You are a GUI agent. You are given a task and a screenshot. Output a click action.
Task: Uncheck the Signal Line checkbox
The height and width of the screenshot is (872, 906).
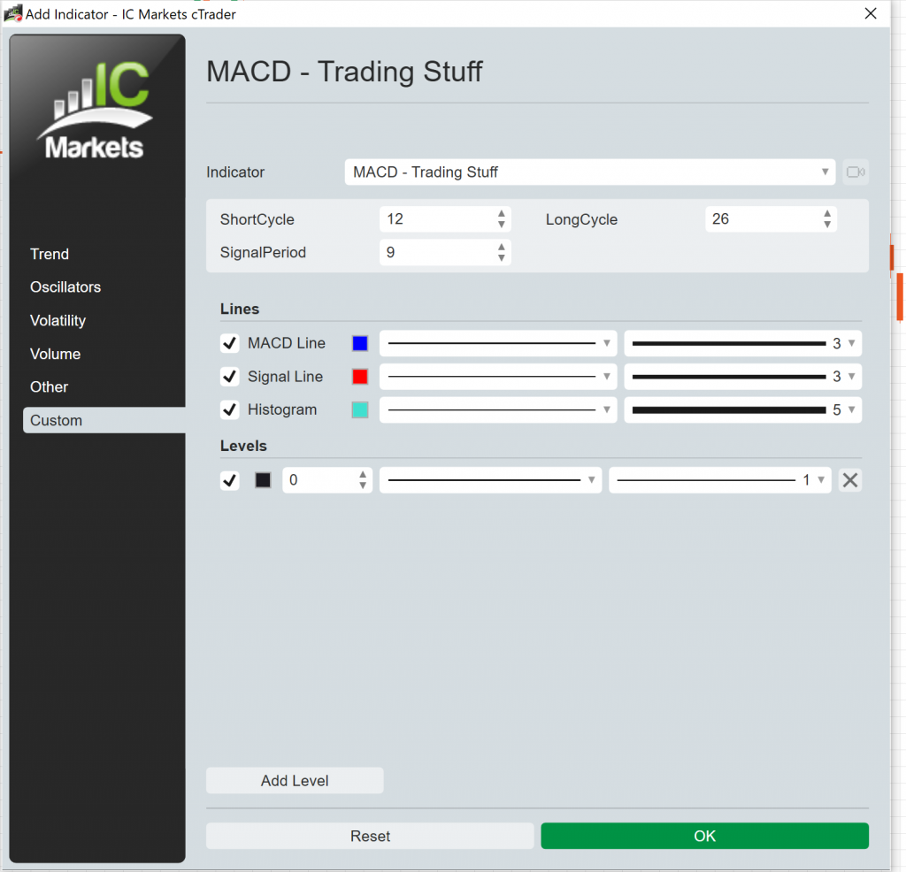tap(229, 377)
